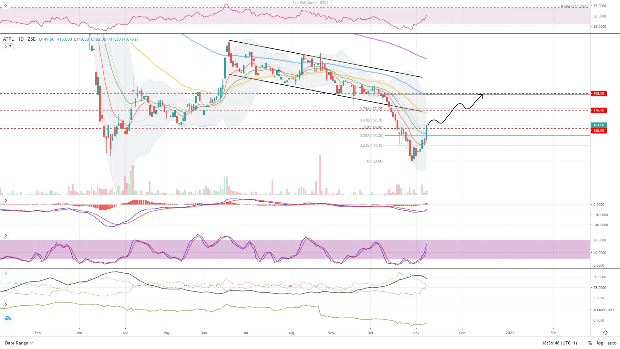The image size is (620, 349).
Task: Click the green 163.00 current price label
Action: [598, 125]
